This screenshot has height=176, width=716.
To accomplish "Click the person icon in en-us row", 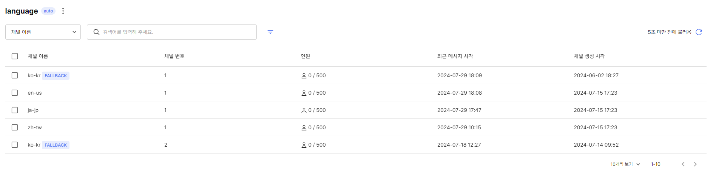I will tap(304, 93).
